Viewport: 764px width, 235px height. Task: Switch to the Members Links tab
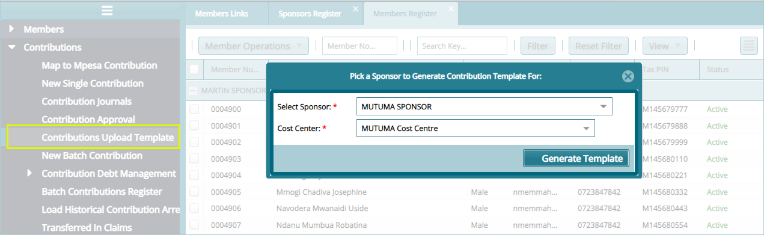point(222,13)
